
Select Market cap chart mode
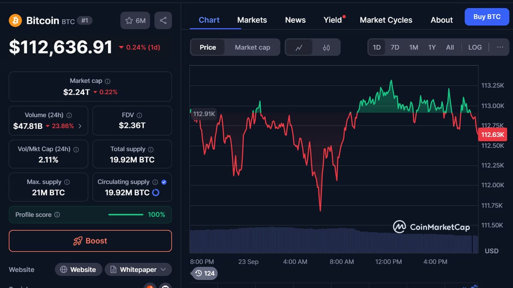[252, 47]
